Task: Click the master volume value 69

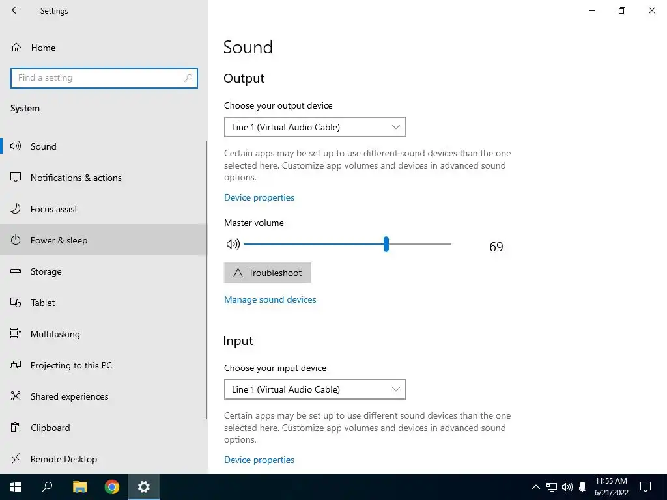Action: pos(496,247)
